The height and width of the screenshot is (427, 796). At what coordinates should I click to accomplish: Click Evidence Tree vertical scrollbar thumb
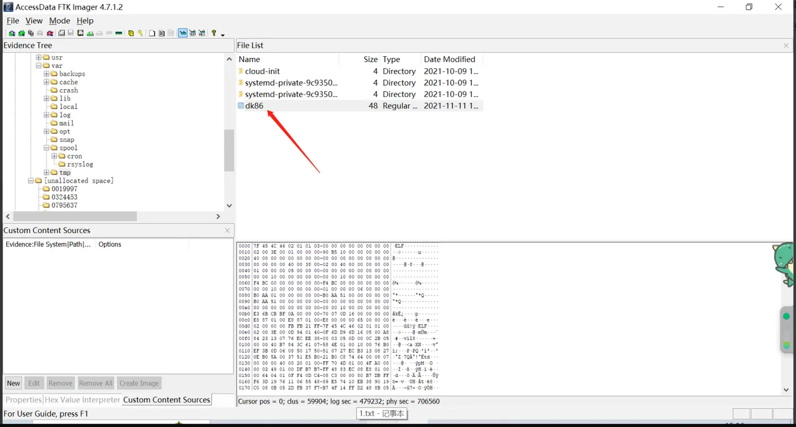[x=229, y=150]
